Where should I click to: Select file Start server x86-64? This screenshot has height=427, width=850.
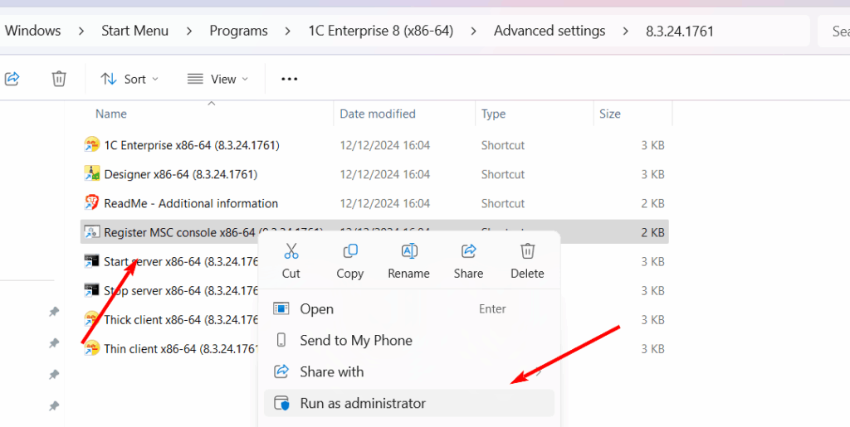coord(181,262)
